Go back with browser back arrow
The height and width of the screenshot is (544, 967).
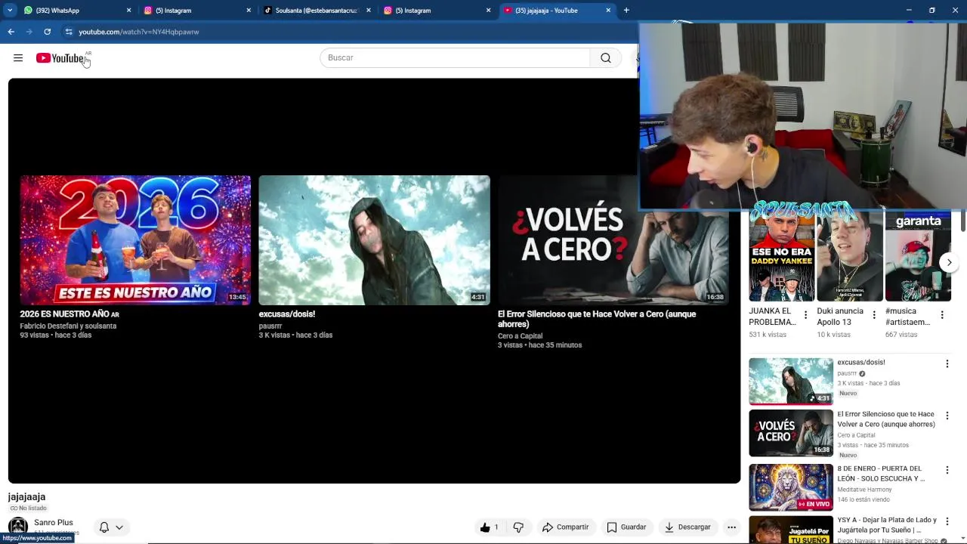click(x=11, y=32)
